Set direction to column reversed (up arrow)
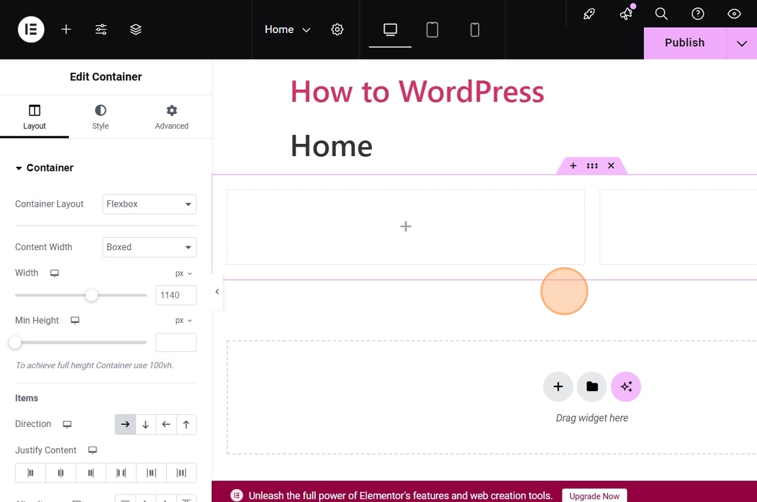757x502 pixels. (187, 424)
